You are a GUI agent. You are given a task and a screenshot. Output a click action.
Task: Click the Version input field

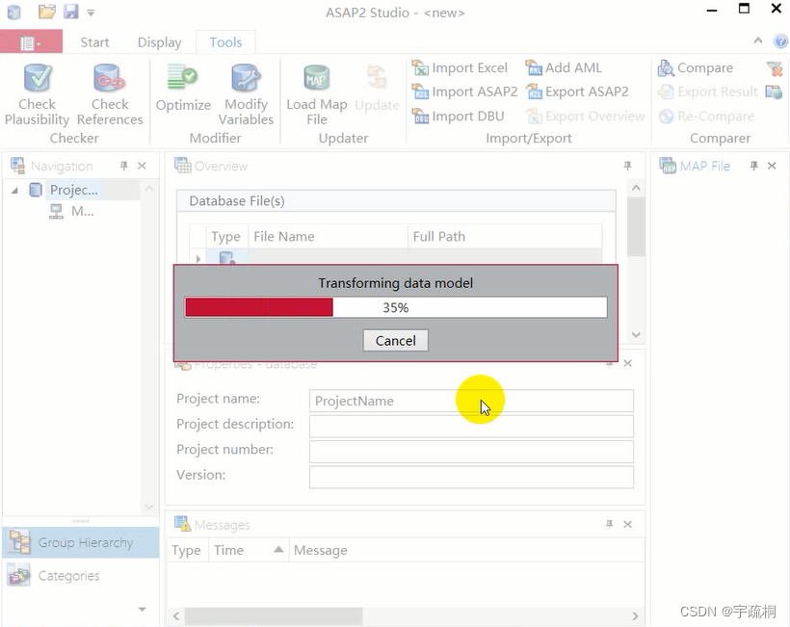pos(471,477)
